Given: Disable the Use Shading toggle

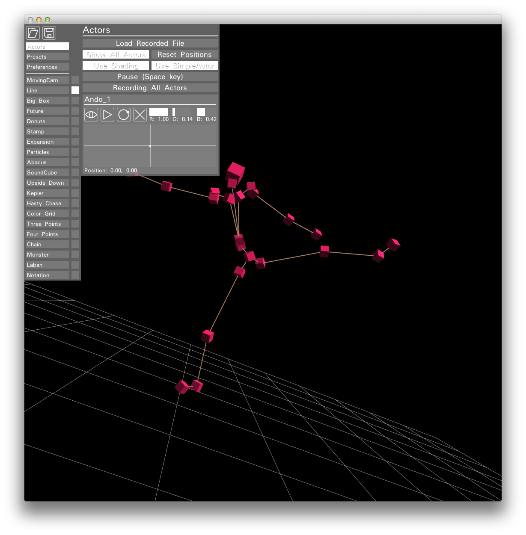Looking at the screenshot, I should 116,66.
